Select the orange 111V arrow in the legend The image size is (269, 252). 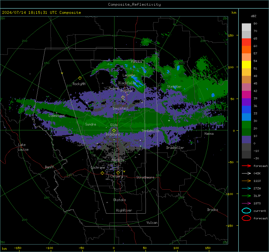pyautogui.click(x=246, y=181)
